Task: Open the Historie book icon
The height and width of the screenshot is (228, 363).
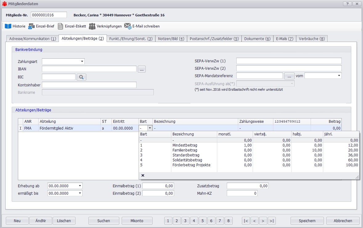Action: [8, 26]
